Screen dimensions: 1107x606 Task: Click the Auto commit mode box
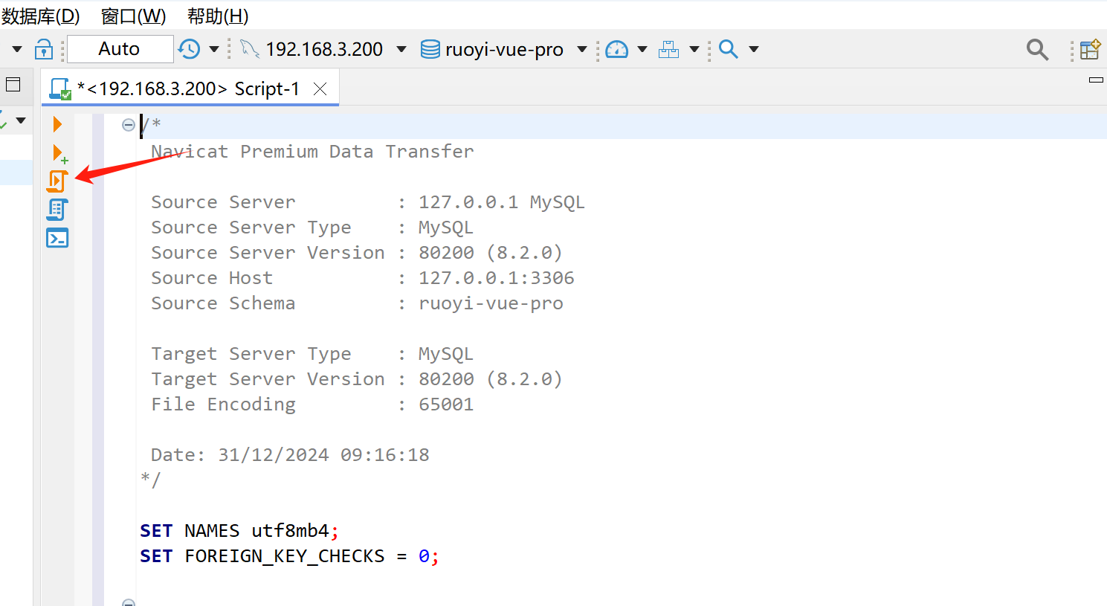pos(119,49)
